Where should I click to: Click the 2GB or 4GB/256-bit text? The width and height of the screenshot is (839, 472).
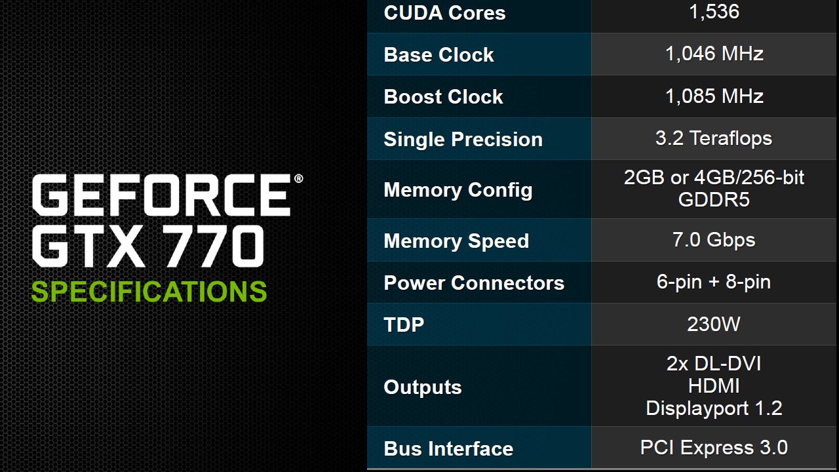714,178
